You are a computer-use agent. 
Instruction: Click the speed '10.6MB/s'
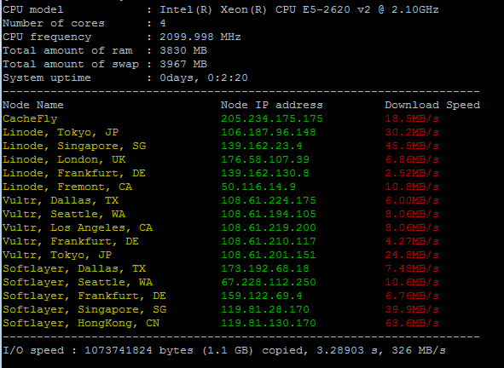(412, 283)
